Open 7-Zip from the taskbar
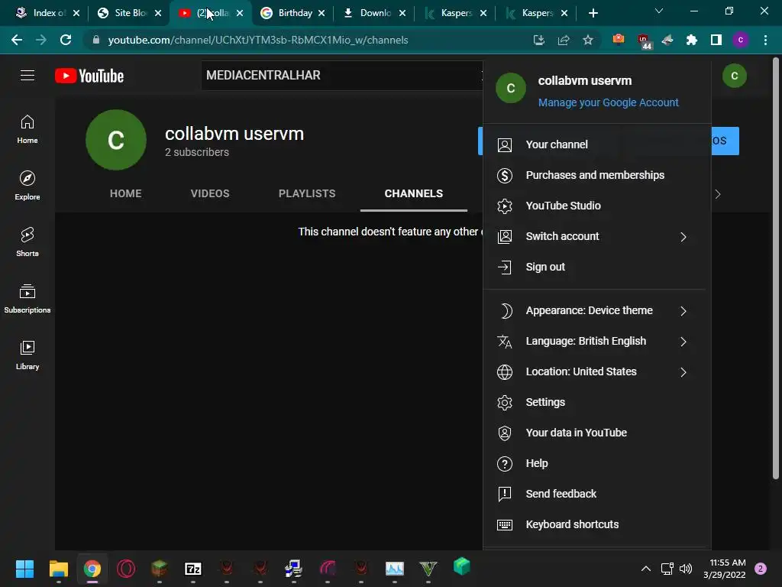The image size is (782, 587). (193, 569)
